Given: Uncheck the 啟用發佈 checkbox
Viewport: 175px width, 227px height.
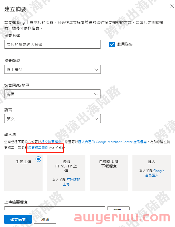Looking at the screenshot, I should tap(112, 44).
